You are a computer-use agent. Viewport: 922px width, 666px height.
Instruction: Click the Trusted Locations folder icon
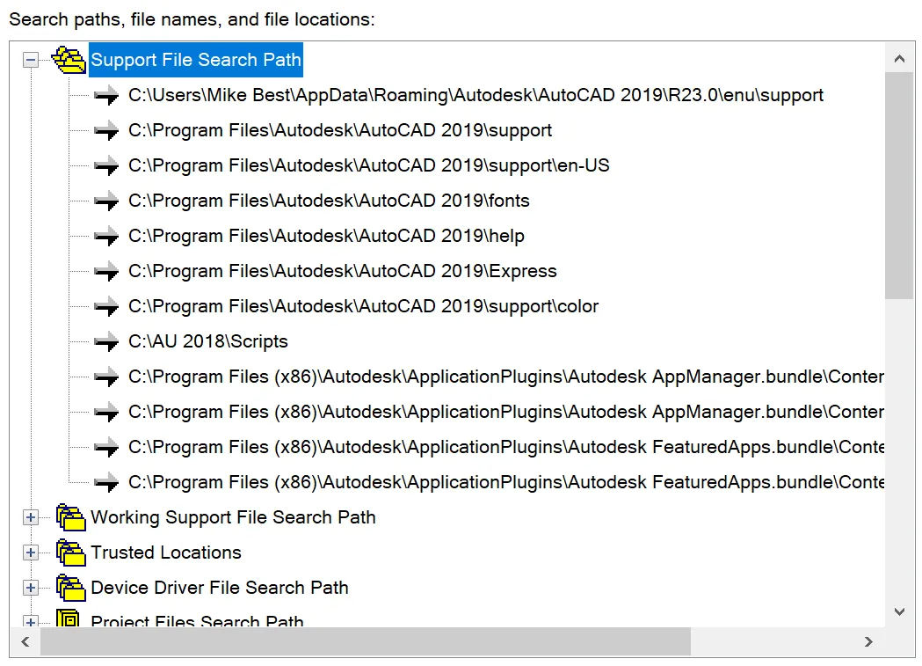click(x=70, y=553)
